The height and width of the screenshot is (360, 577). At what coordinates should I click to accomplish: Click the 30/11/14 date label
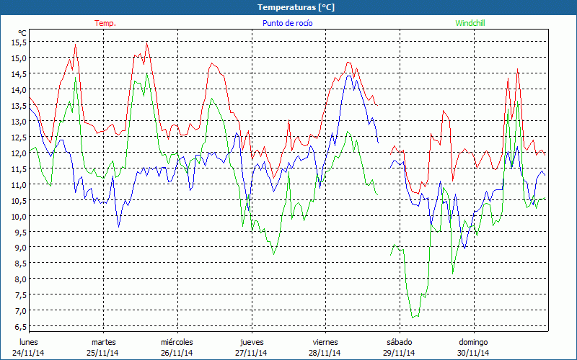tap(473, 353)
